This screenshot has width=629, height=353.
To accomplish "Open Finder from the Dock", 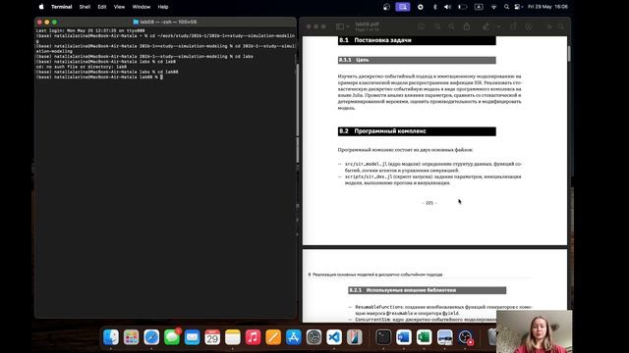I will pyautogui.click(x=111, y=337).
